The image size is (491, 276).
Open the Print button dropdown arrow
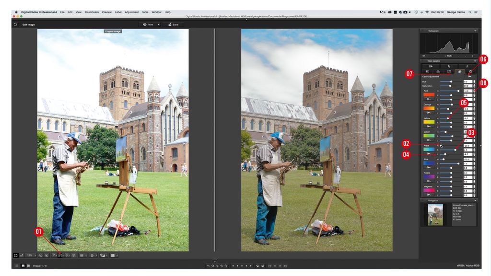158,24
